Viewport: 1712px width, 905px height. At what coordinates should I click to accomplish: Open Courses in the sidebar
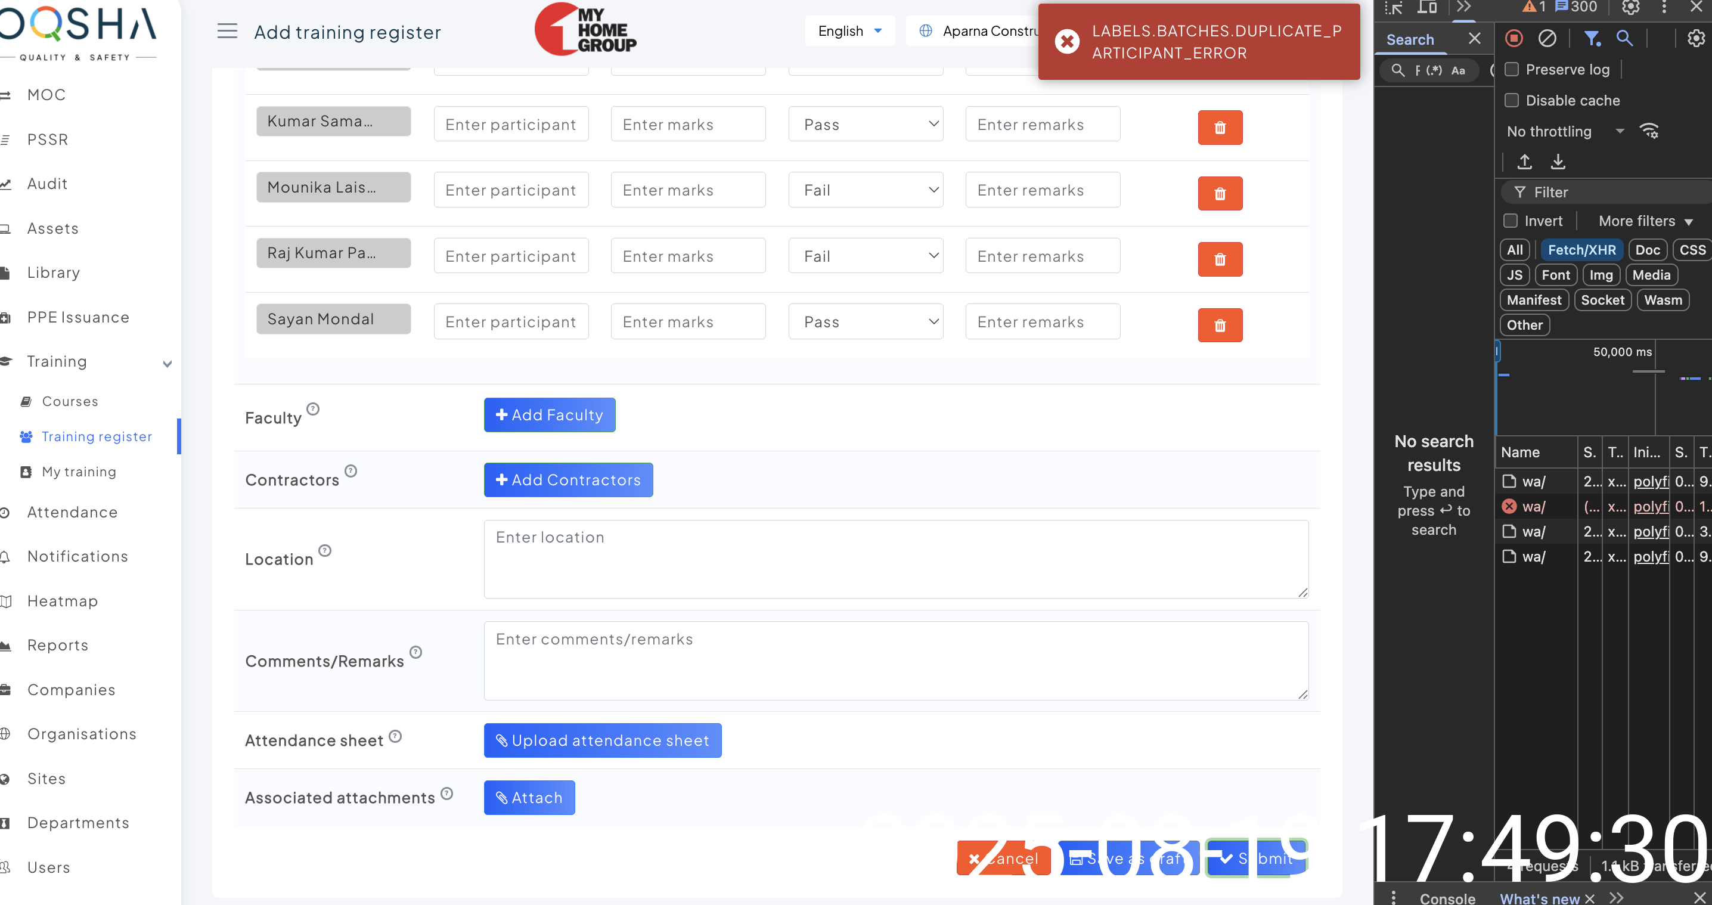[70, 401]
